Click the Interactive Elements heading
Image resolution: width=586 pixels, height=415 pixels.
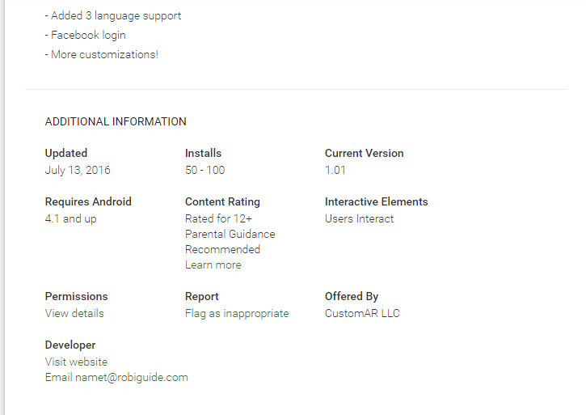coord(376,201)
